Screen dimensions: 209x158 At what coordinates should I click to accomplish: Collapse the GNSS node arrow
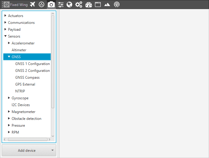(x=9, y=57)
